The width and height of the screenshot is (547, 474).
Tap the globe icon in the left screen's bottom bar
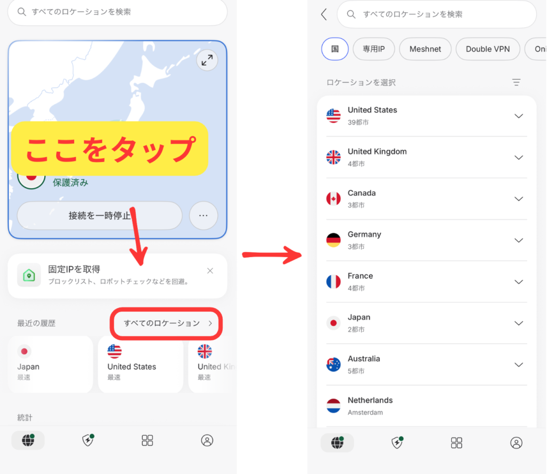click(x=28, y=440)
